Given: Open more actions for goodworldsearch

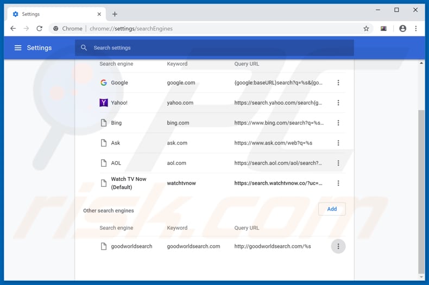Looking at the screenshot, I should [338, 246].
